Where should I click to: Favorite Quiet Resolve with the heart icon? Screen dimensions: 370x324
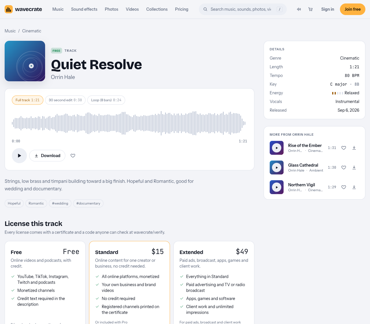click(x=73, y=156)
